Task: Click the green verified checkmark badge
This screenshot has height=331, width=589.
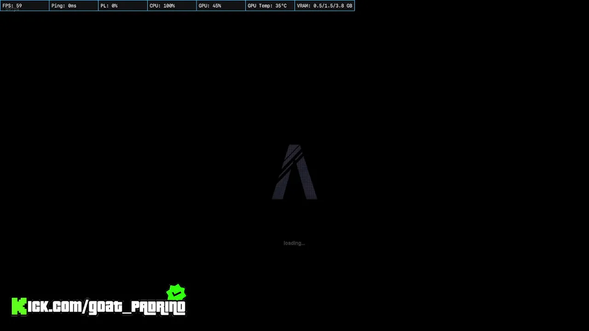Action: (176, 292)
